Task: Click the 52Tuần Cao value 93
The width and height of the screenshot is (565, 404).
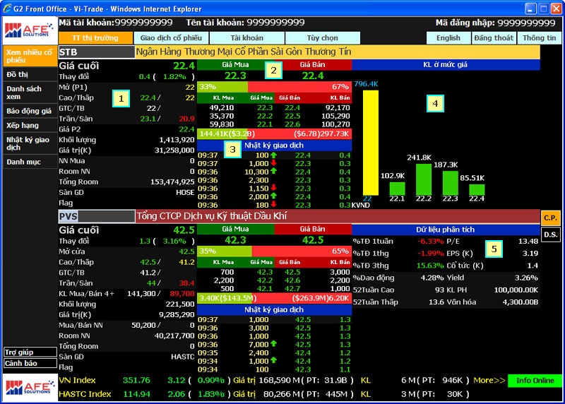Action: 439,290
